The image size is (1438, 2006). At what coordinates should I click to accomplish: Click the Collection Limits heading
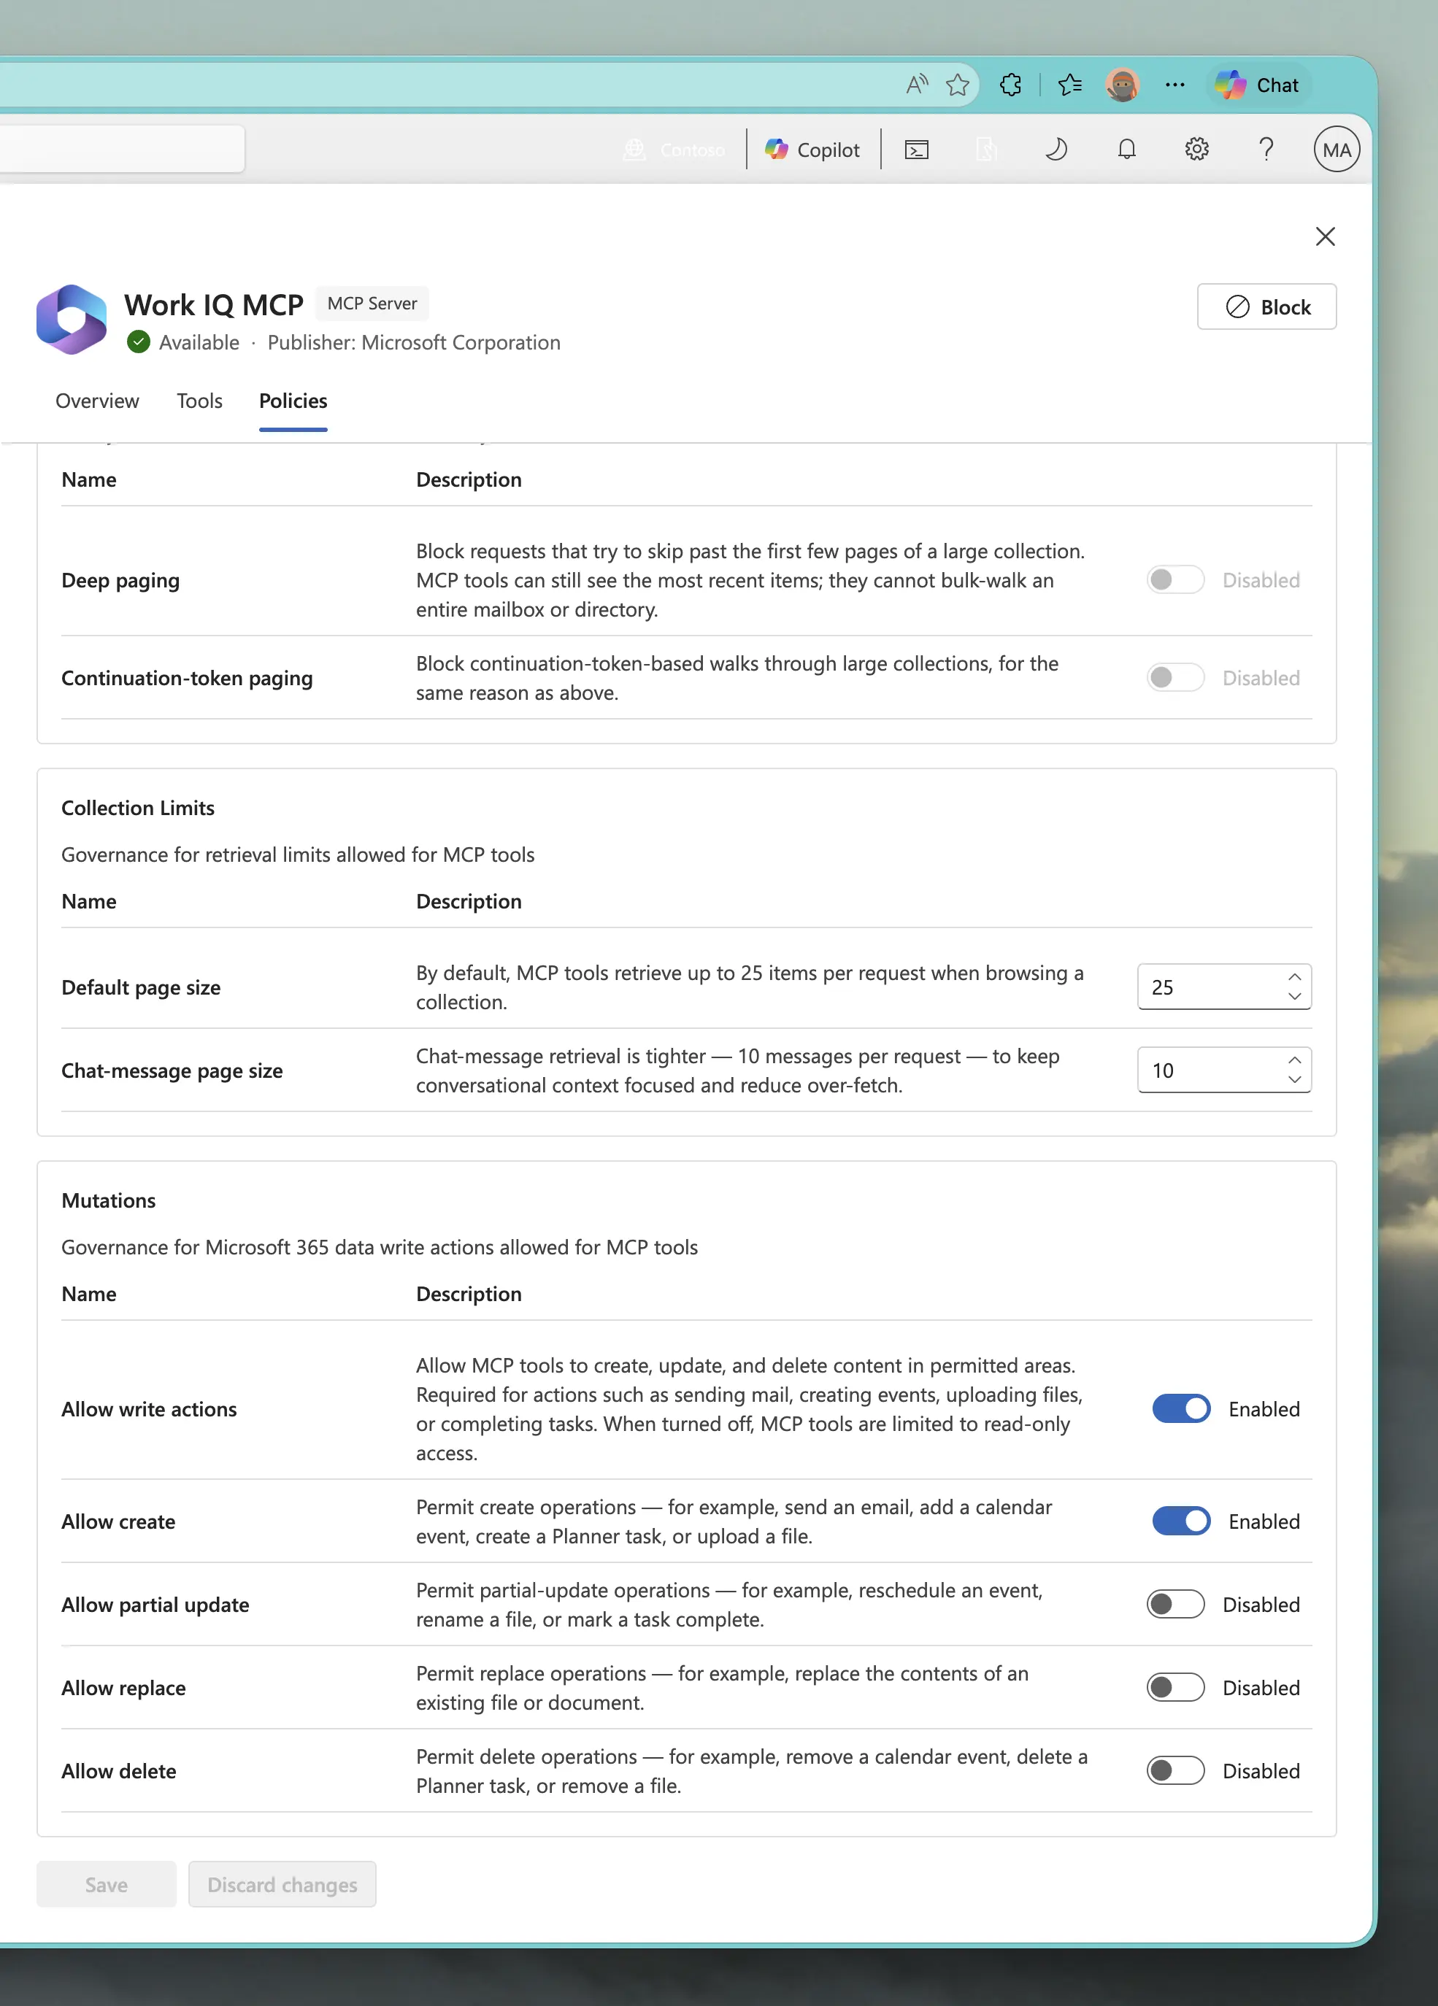[x=138, y=809]
